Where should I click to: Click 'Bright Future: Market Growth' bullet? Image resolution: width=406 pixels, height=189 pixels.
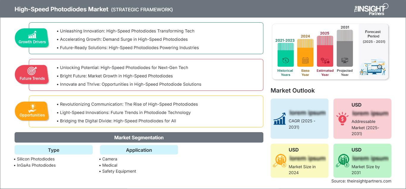(x=116, y=76)
